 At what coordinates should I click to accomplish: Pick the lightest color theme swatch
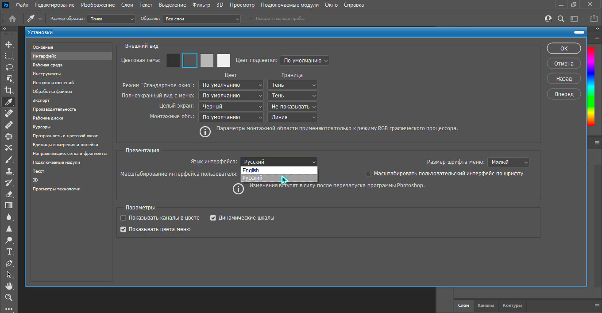point(224,60)
